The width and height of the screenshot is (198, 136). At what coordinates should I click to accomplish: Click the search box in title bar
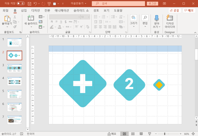tap(118, 3)
